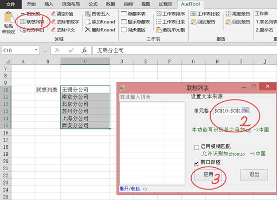Toggle the 同步选区 checkbox
The image size is (277, 200).
[124, 30]
